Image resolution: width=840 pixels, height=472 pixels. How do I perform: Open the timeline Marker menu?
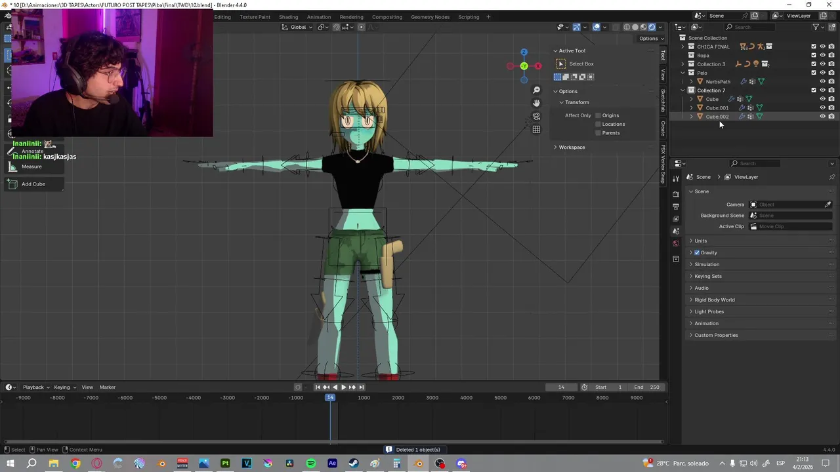coord(107,387)
